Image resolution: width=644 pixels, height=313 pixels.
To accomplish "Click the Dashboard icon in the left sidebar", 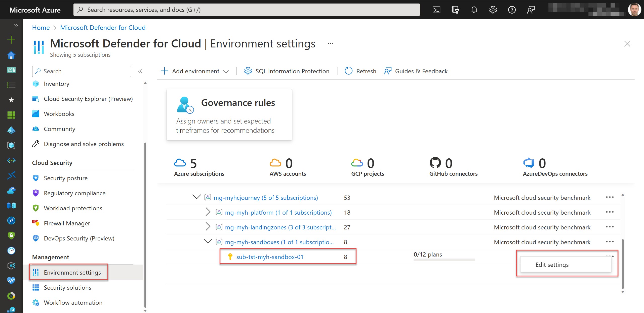I will (11, 70).
